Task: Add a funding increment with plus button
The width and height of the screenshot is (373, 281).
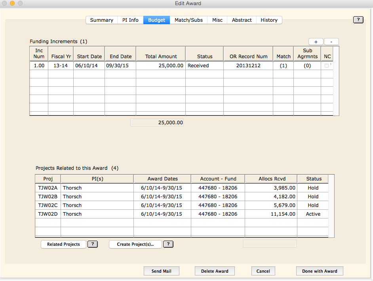Action: click(x=316, y=42)
